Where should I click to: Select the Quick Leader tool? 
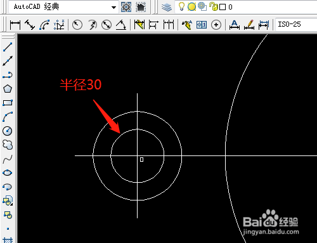coord(187,25)
